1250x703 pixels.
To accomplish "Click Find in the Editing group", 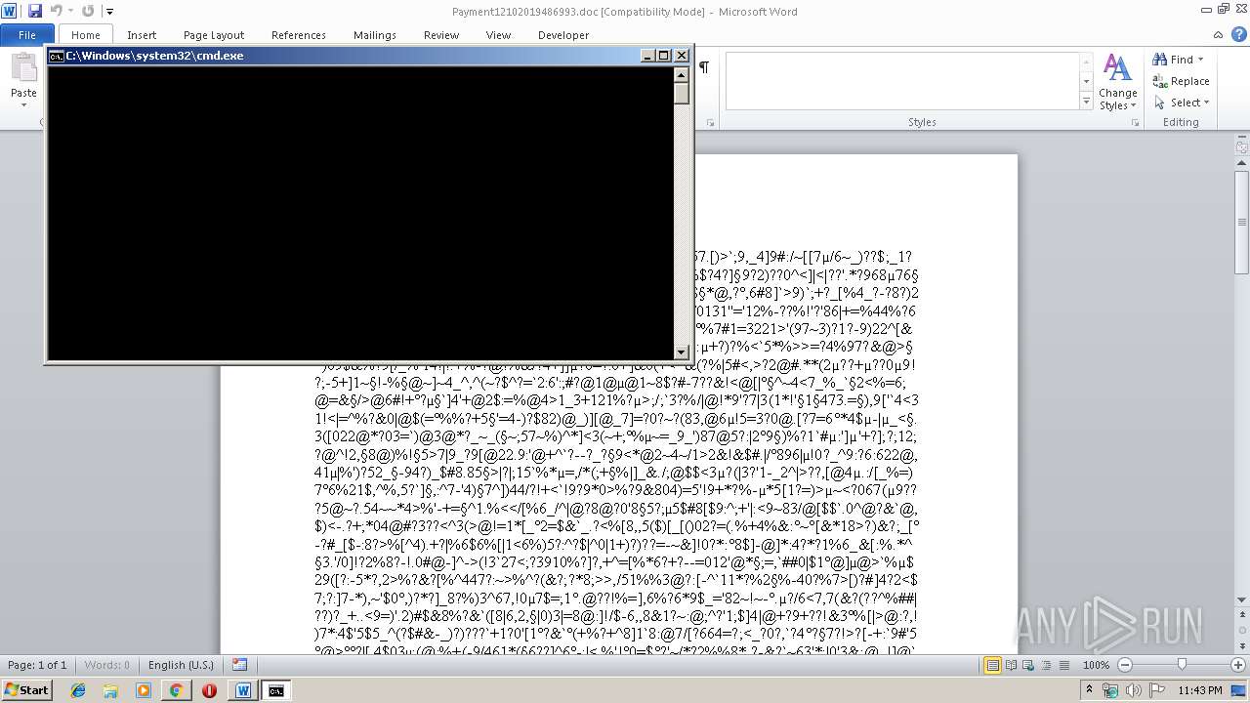I will point(1174,60).
